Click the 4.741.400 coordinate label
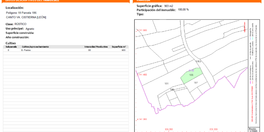This screenshot has width=264, height=132. coord(142,75)
